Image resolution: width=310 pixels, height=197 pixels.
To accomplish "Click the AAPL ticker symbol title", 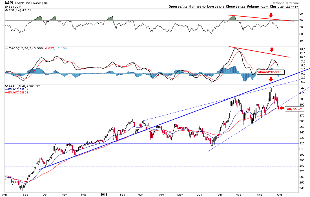I will pyautogui.click(x=9, y=3).
